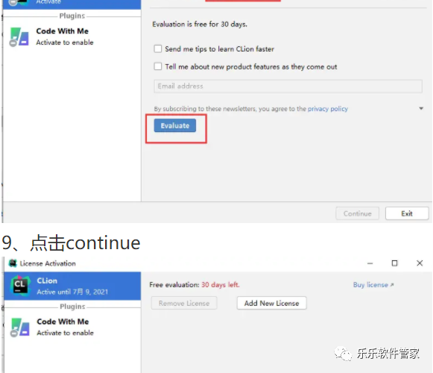
Task: Close the License Activation window
Action: point(420,263)
